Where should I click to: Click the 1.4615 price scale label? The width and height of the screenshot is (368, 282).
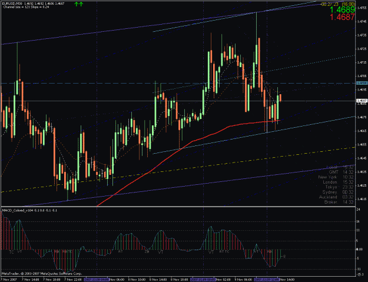362,199
